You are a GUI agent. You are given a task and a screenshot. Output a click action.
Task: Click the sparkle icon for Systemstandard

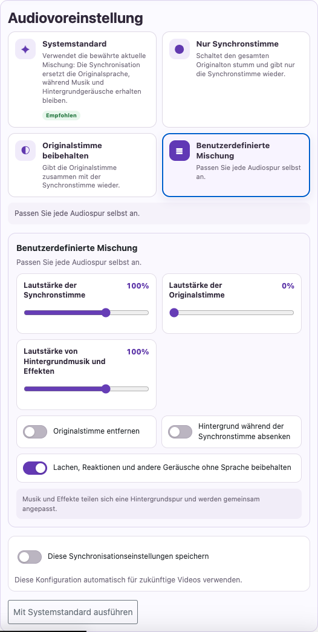(x=25, y=49)
